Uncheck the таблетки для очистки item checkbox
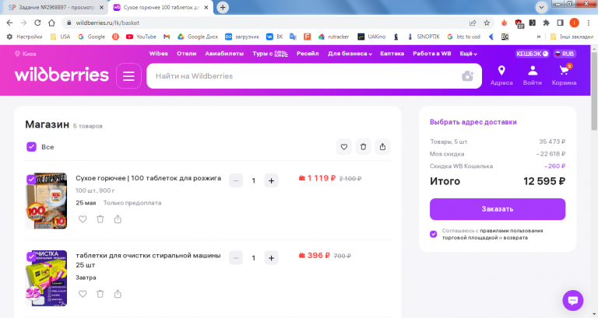This screenshot has height=318, width=598. point(31,257)
